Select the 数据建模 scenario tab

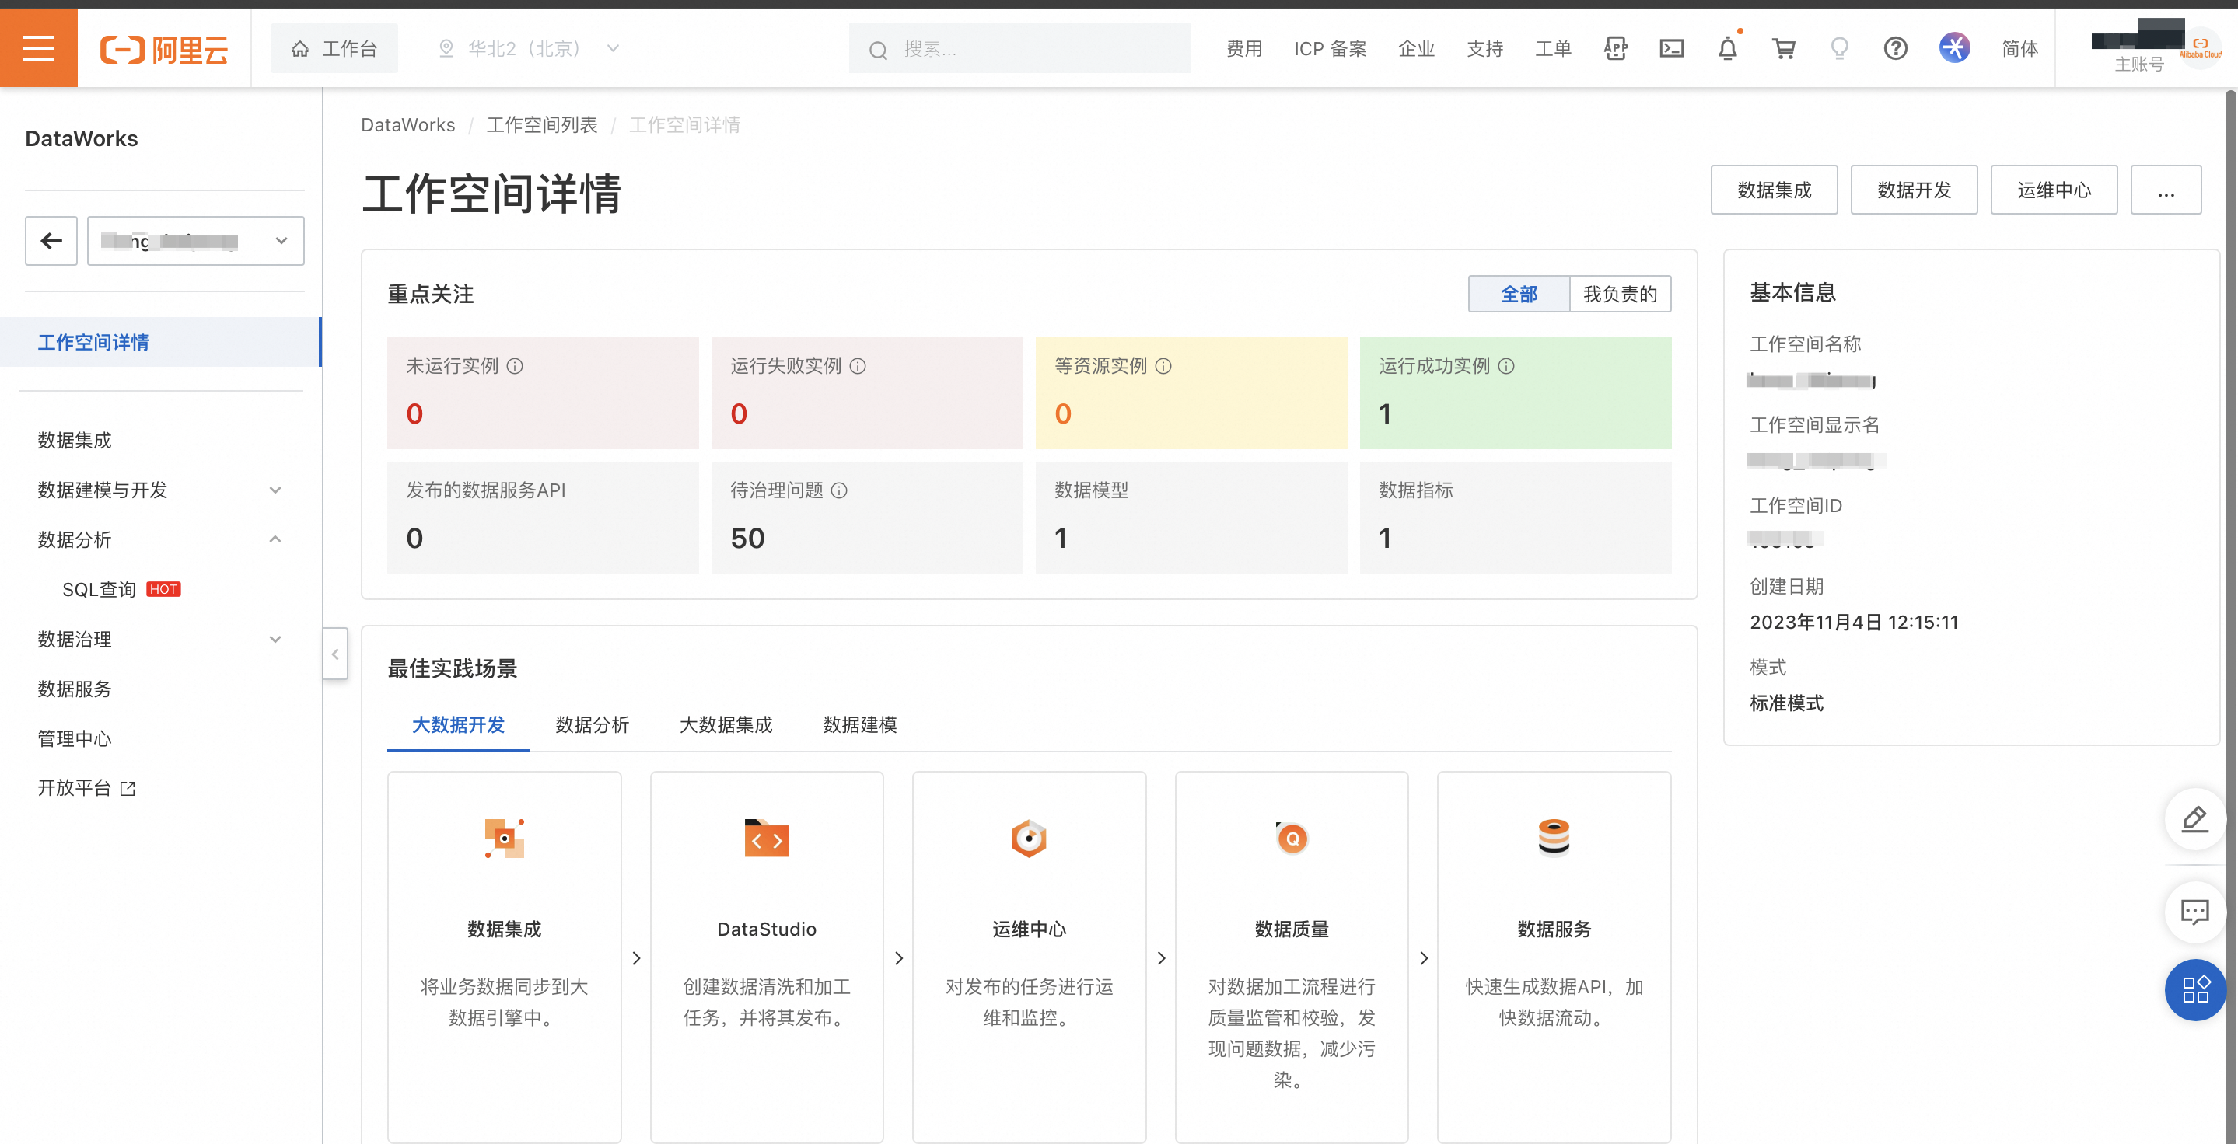859,725
